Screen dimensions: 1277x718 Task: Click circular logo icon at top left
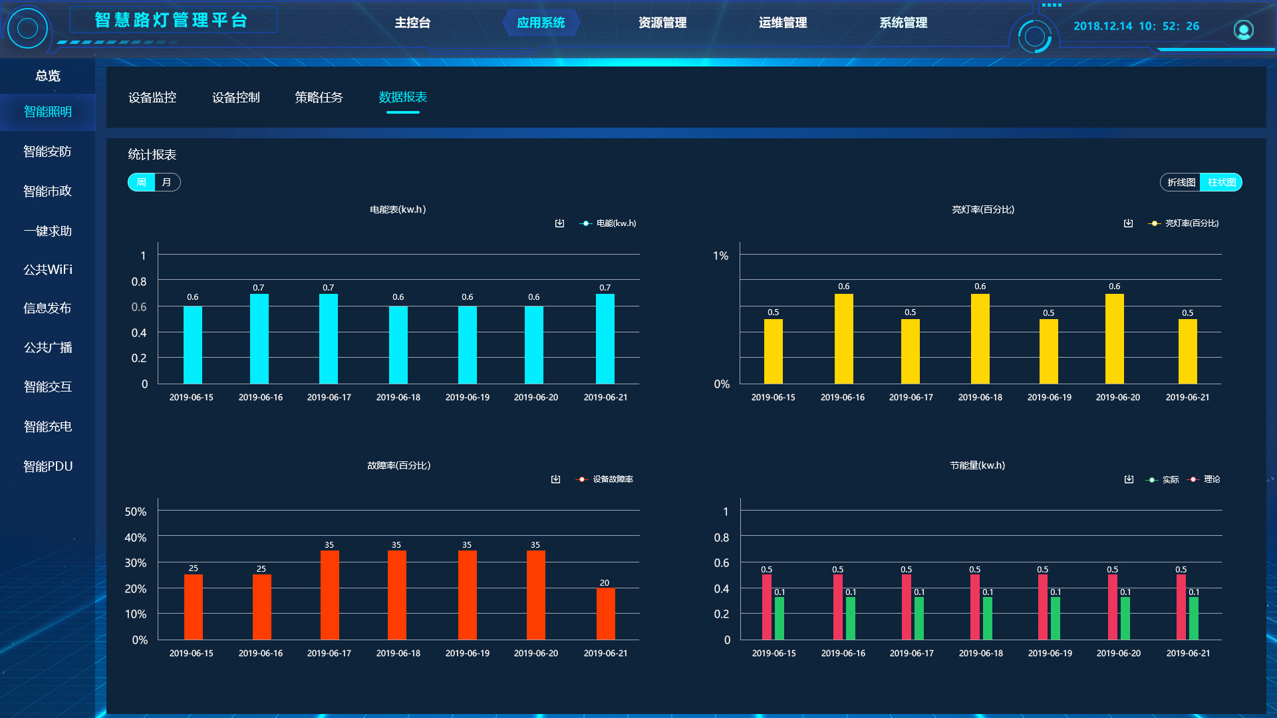tap(27, 29)
